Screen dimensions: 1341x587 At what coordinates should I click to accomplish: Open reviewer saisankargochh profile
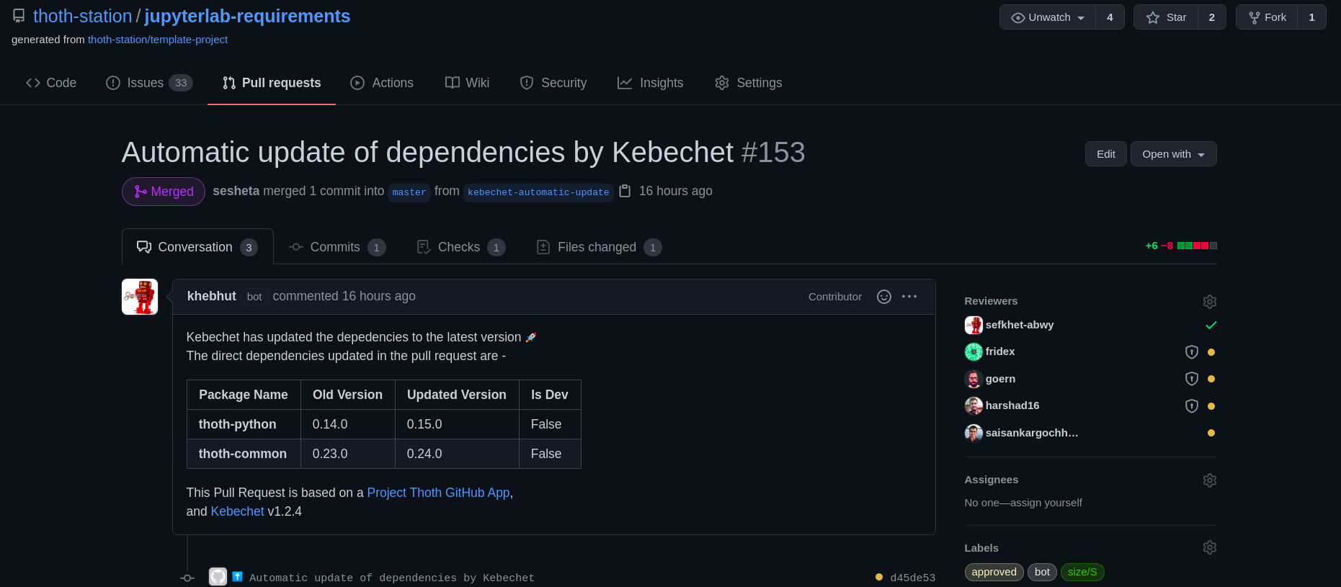click(1031, 433)
